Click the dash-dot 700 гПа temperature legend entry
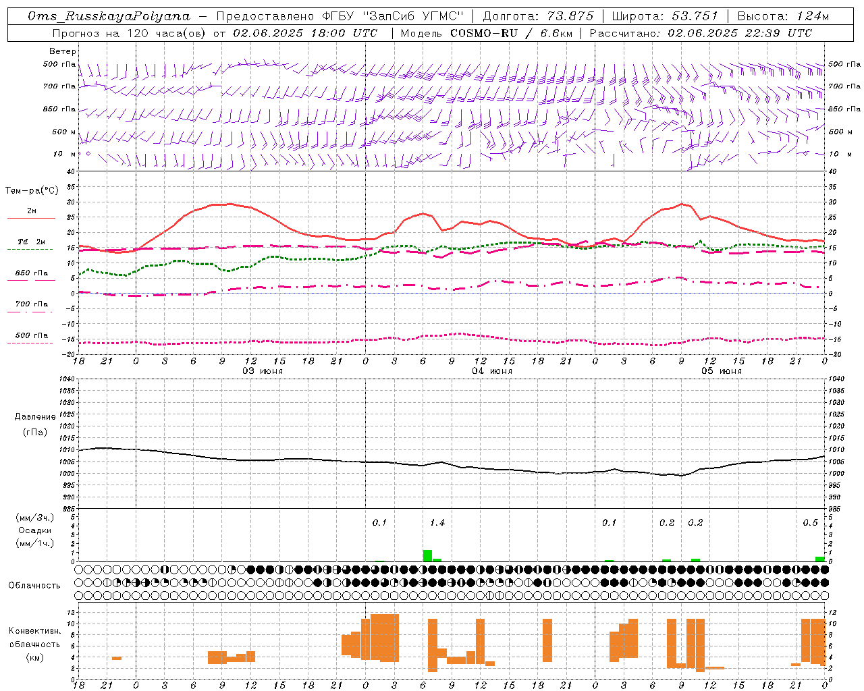Viewport: 864px width, 691px height. pyautogui.click(x=31, y=307)
